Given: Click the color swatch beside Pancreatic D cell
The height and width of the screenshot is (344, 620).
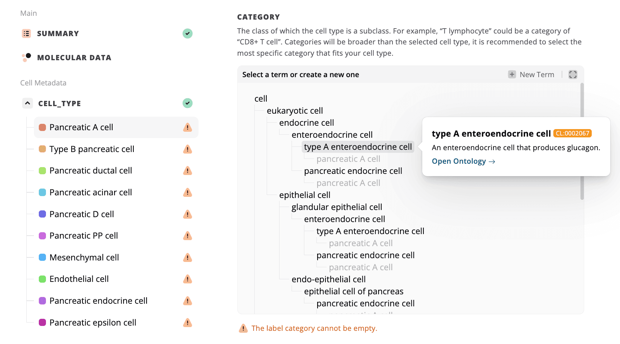Looking at the screenshot, I should (42, 214).
